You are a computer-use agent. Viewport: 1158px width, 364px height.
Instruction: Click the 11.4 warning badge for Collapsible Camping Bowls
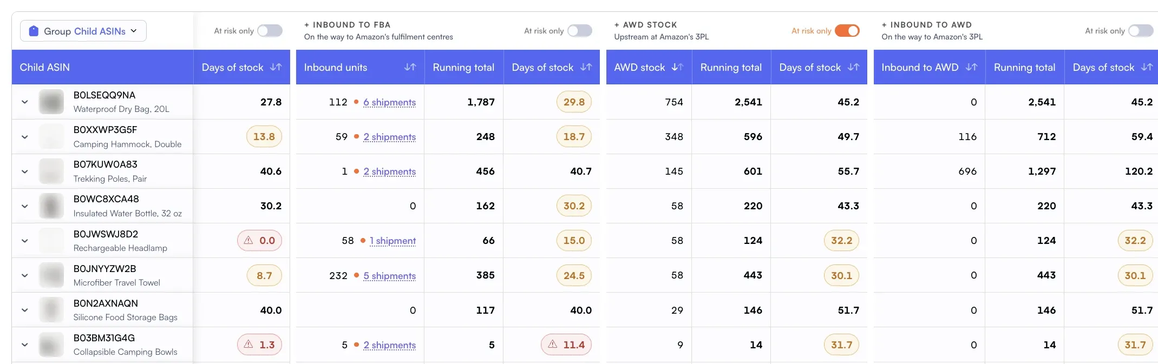coord(566,345)
